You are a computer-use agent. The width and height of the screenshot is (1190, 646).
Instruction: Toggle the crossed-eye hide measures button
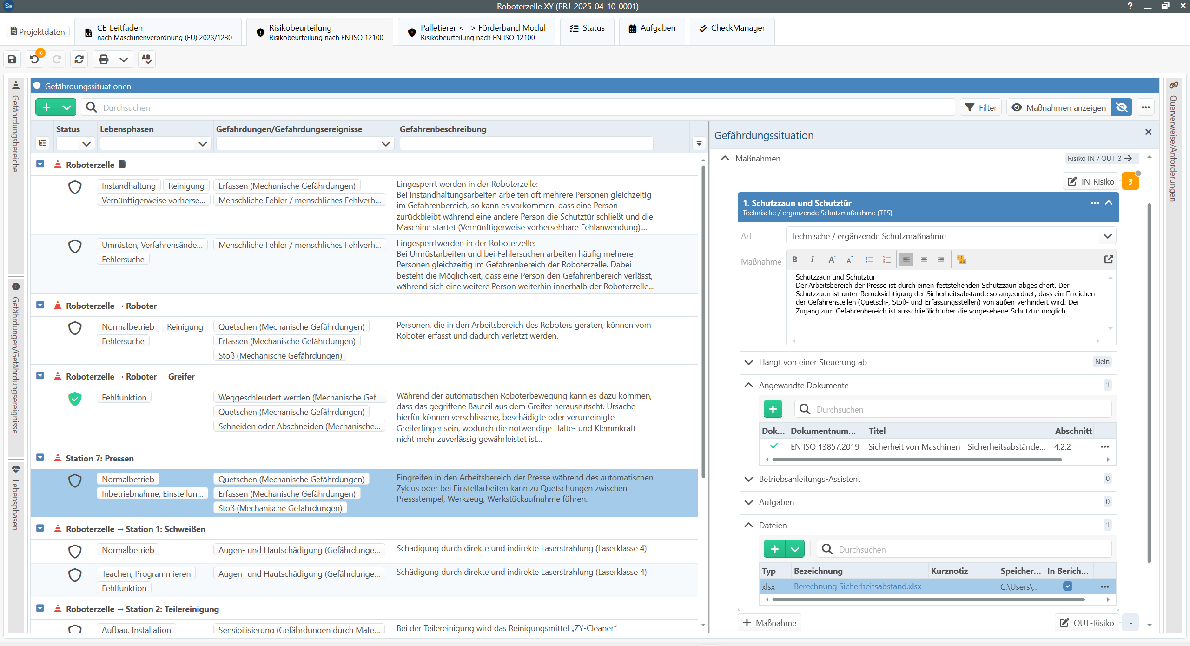[x=1121, y=107]
